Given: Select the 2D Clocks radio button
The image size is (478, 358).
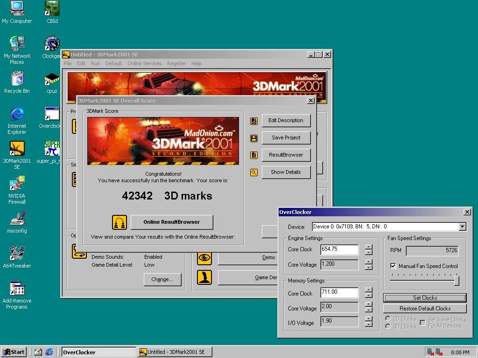Looking at the screenshot, I should tap(388, 319).
